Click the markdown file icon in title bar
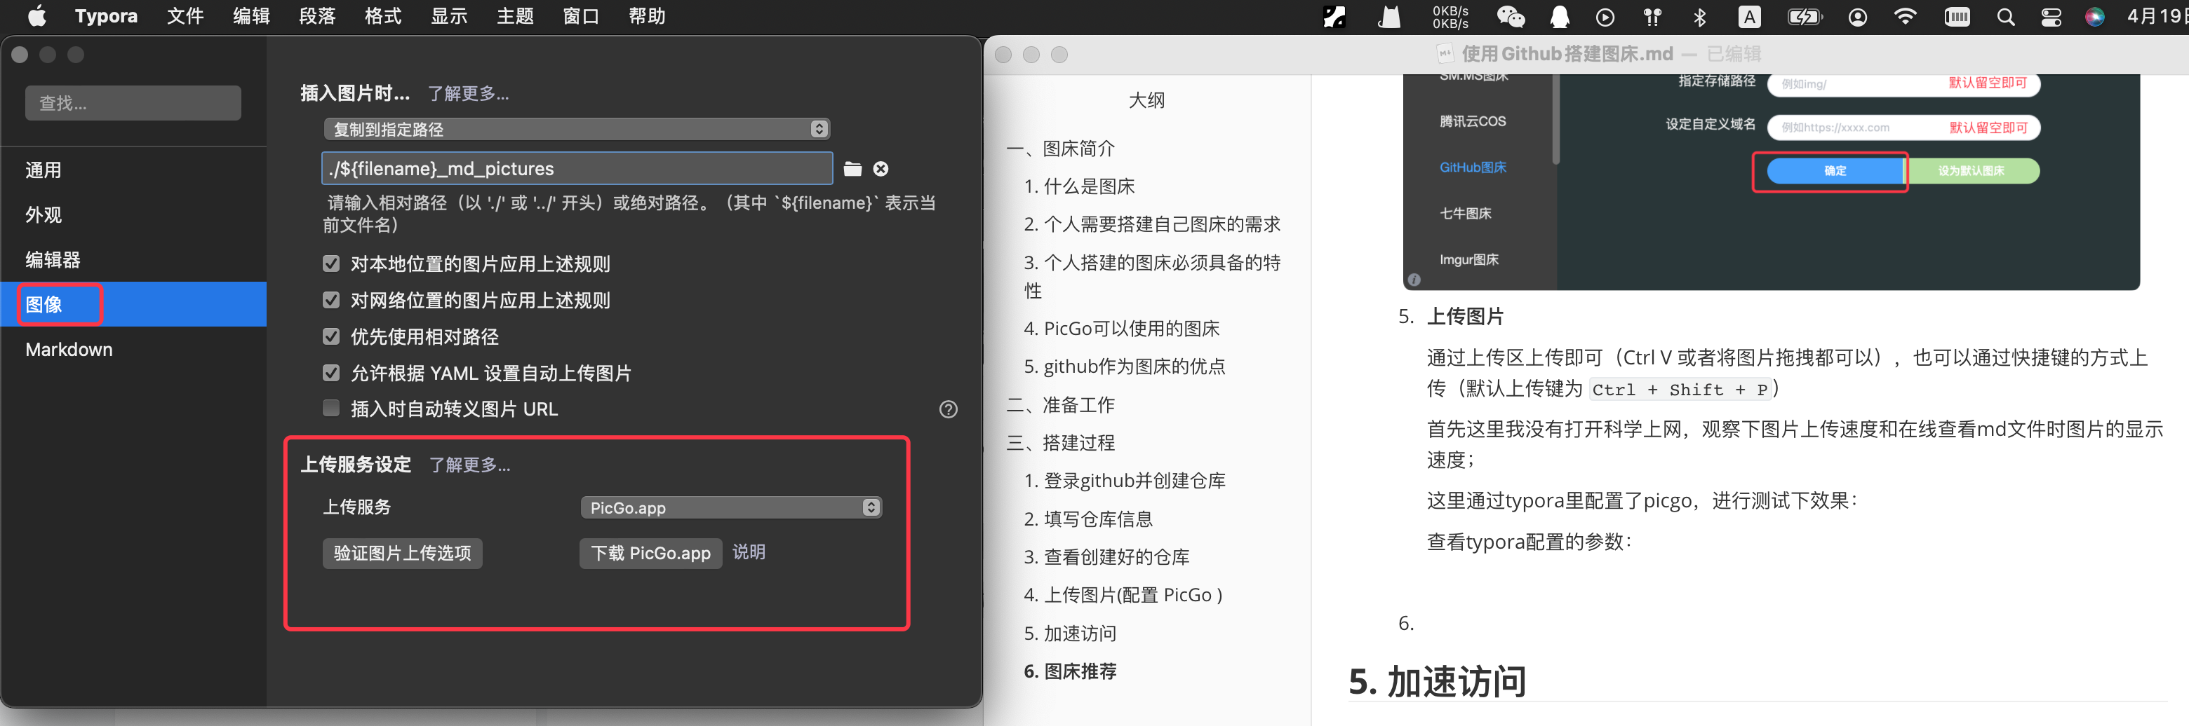Viewport: 2189px width, 726px height. (1445, 55)
